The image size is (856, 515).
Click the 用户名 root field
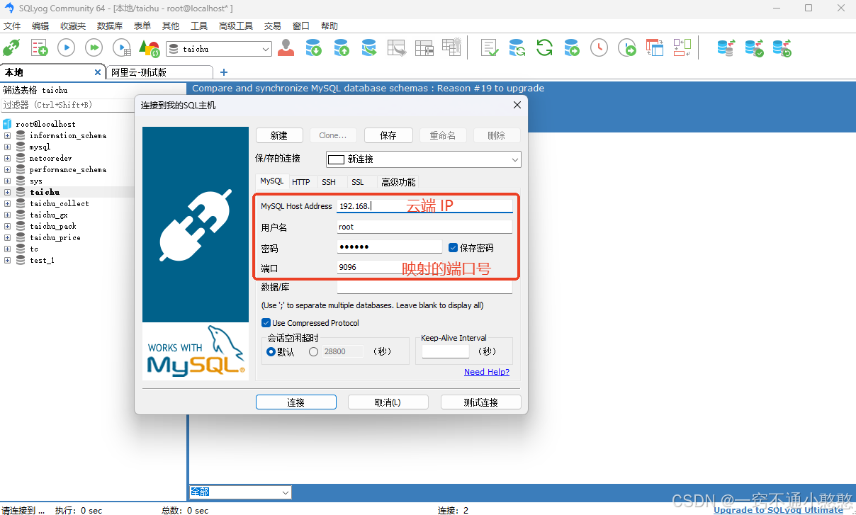click(x=424, y=227)
